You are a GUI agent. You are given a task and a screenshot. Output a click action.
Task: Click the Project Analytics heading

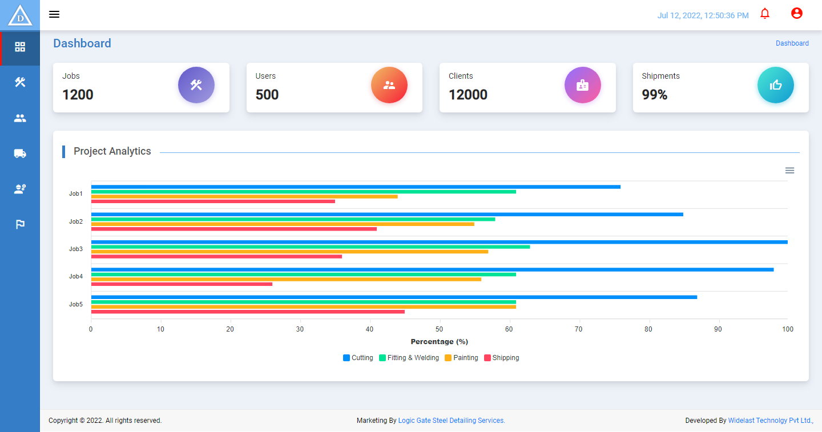[x=112, y=151]
